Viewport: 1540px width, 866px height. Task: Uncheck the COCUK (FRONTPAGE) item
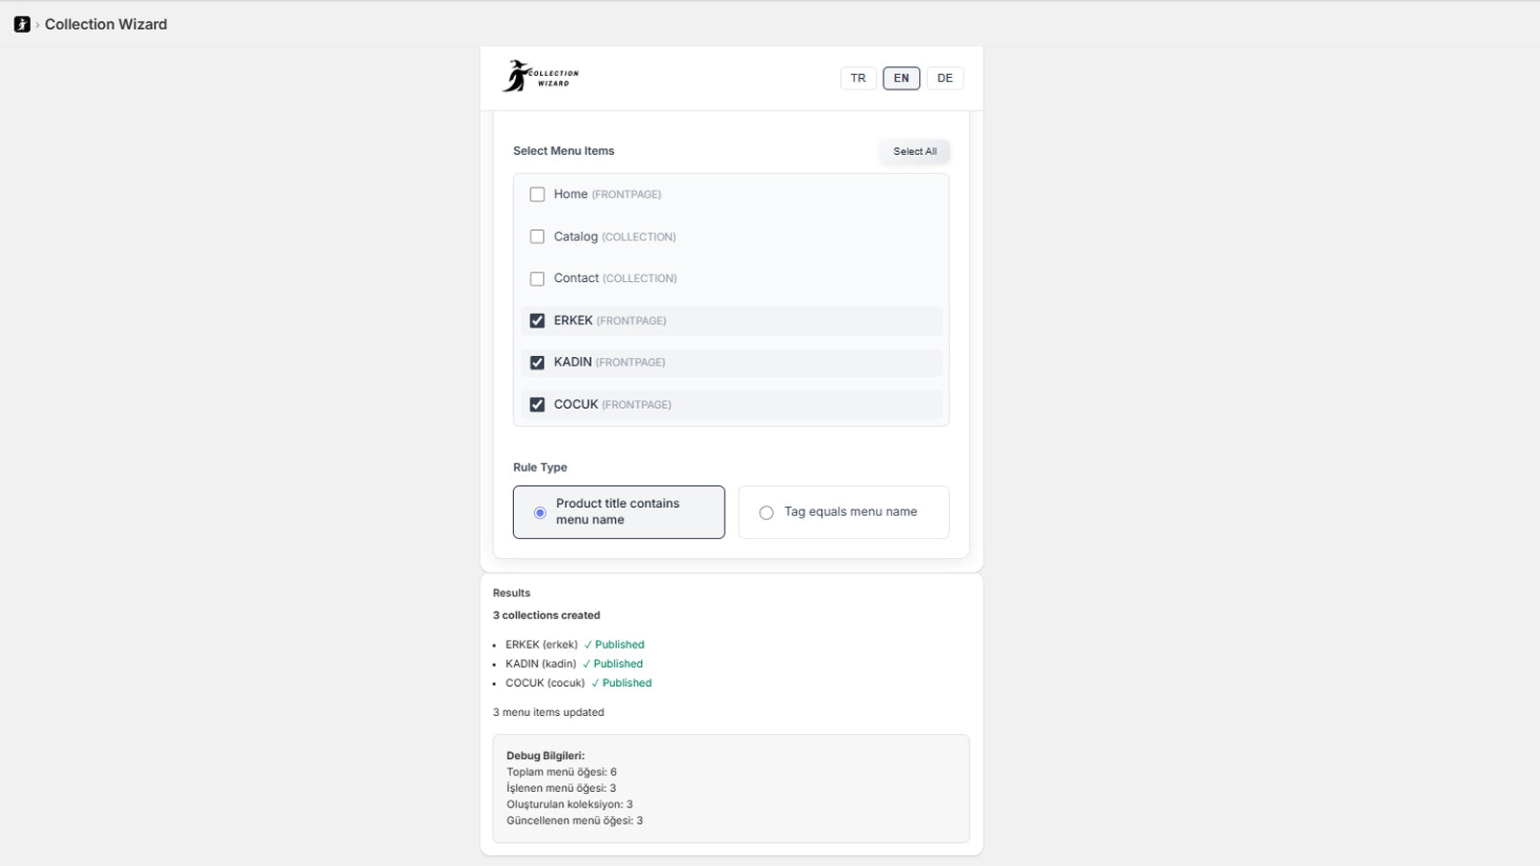[537, 404]
